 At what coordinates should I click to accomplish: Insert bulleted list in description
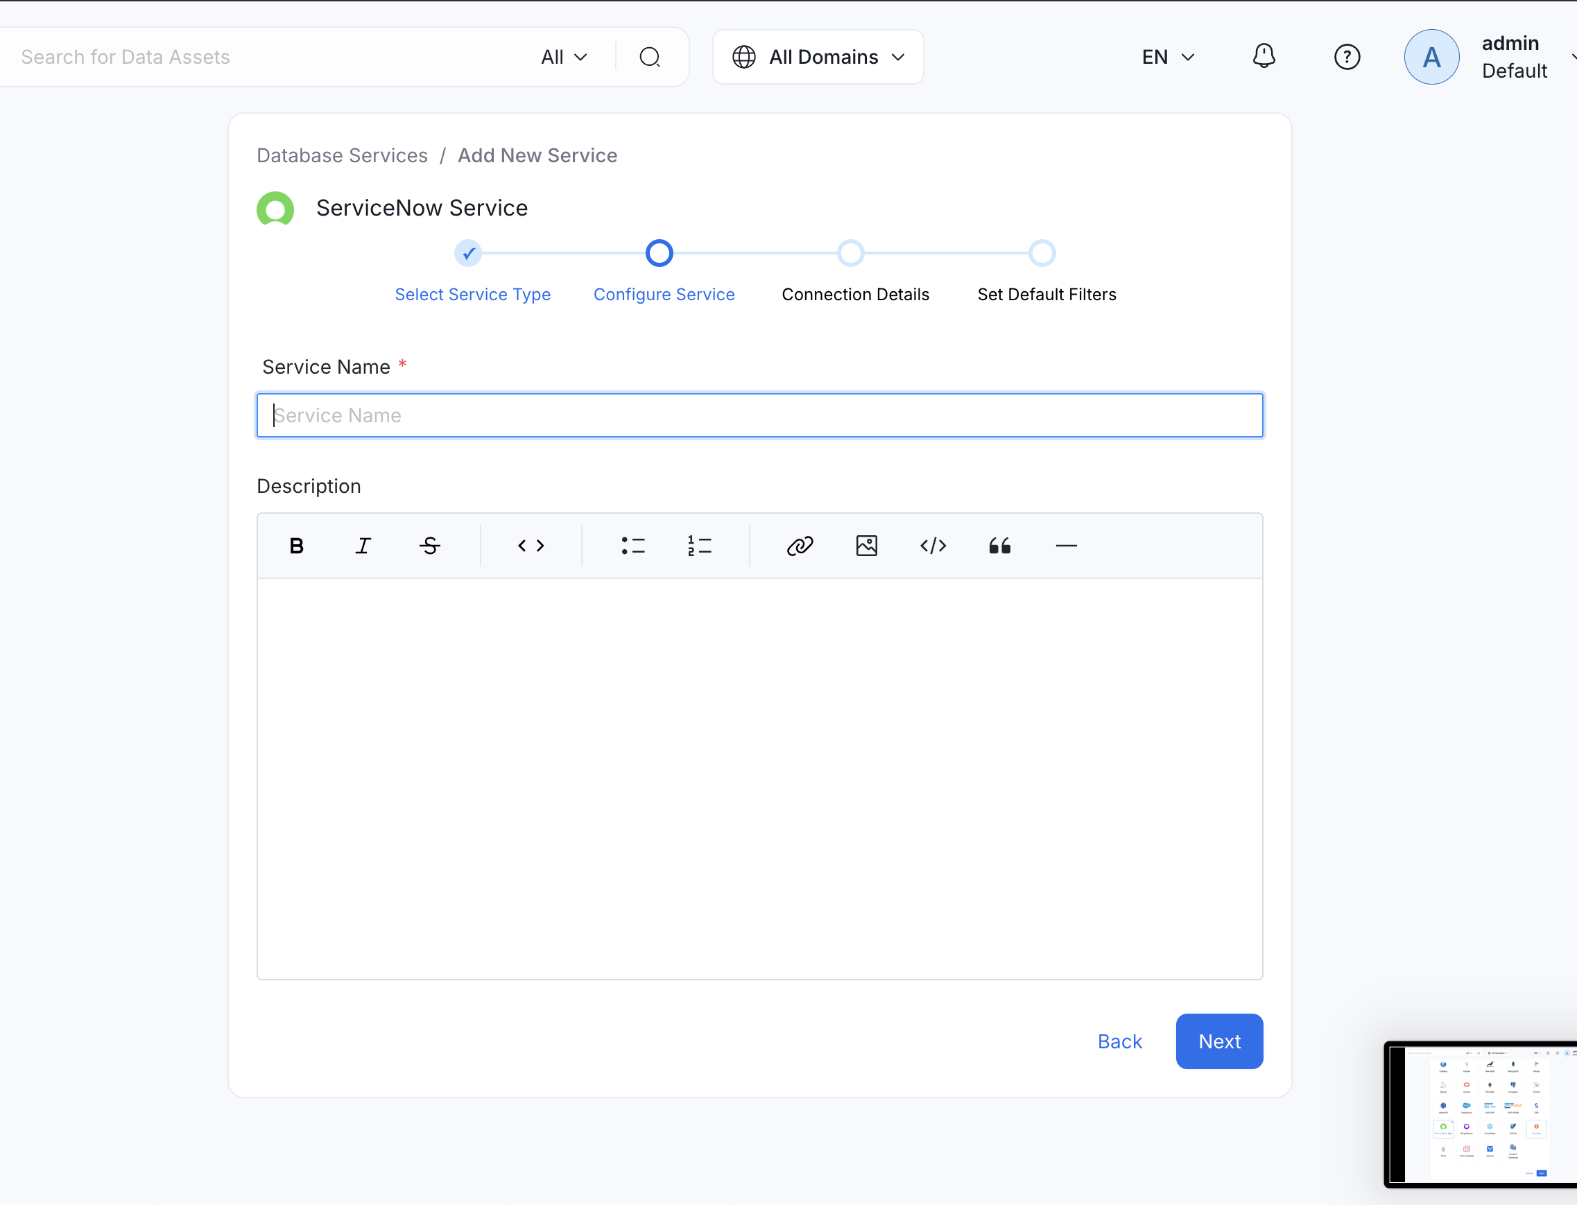coord(632,546)
